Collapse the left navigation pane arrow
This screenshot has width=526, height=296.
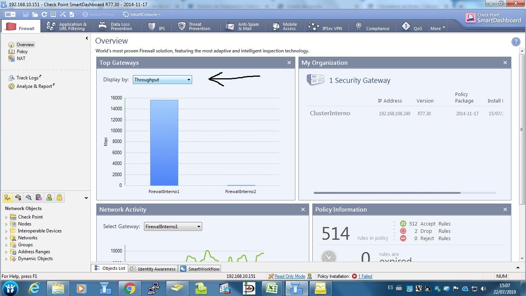(x=87, y=38)
